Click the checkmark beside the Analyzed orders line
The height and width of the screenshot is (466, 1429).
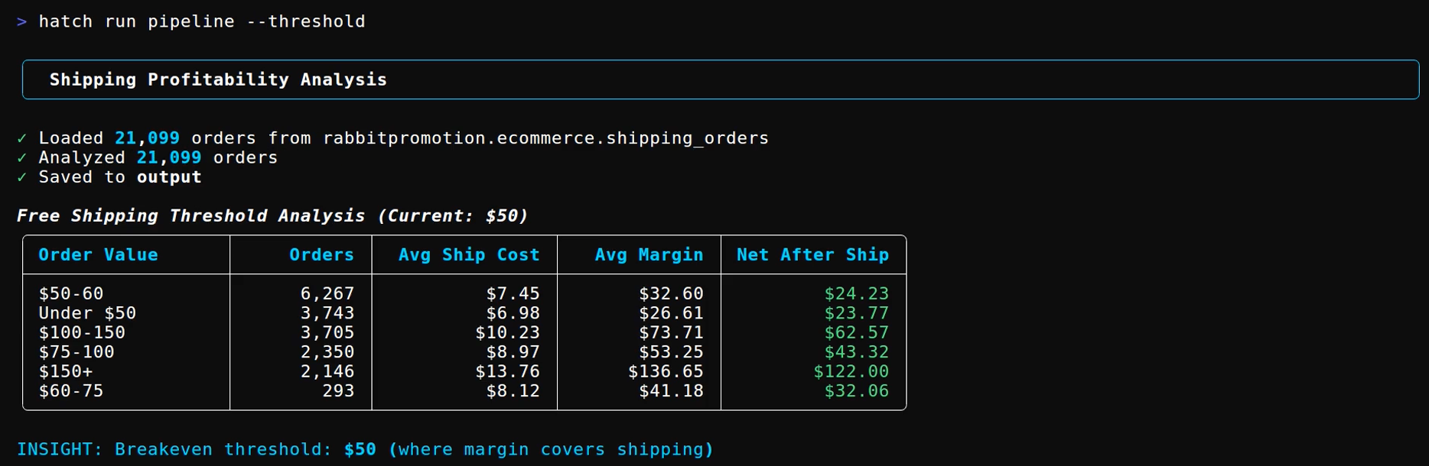click(x=21, y=158)
